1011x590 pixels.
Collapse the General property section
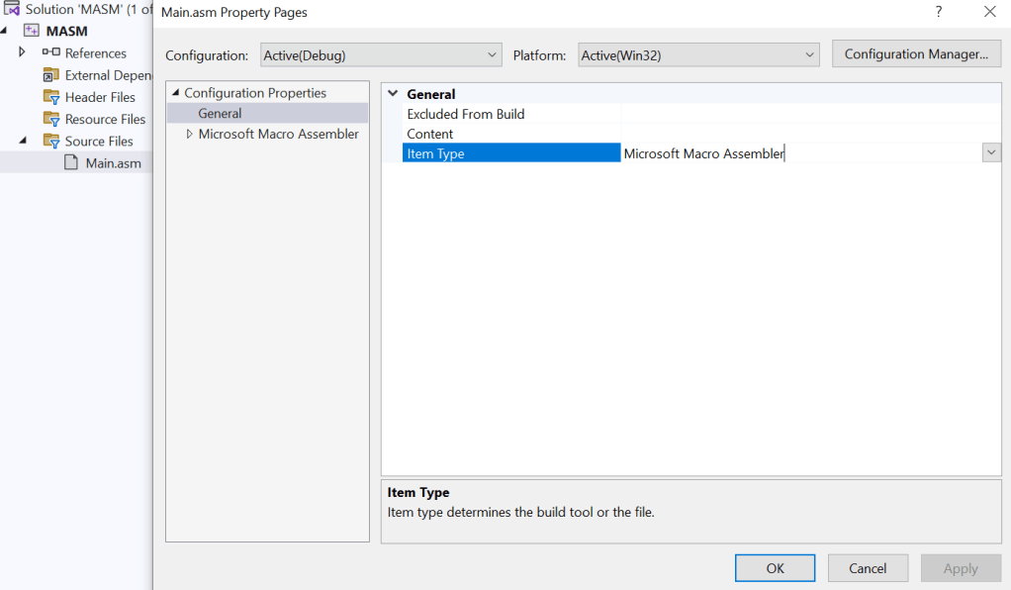pos(393,94)
